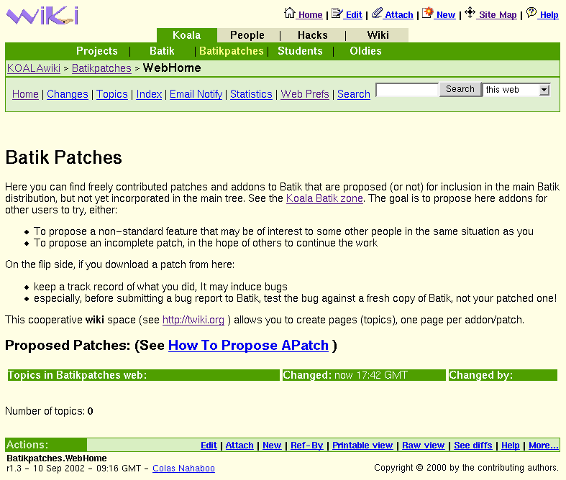This screenshot has height=480, width=566.
Task: Switch to the Hacks tab
Action: pyautogui.click(x=312, y=35)
